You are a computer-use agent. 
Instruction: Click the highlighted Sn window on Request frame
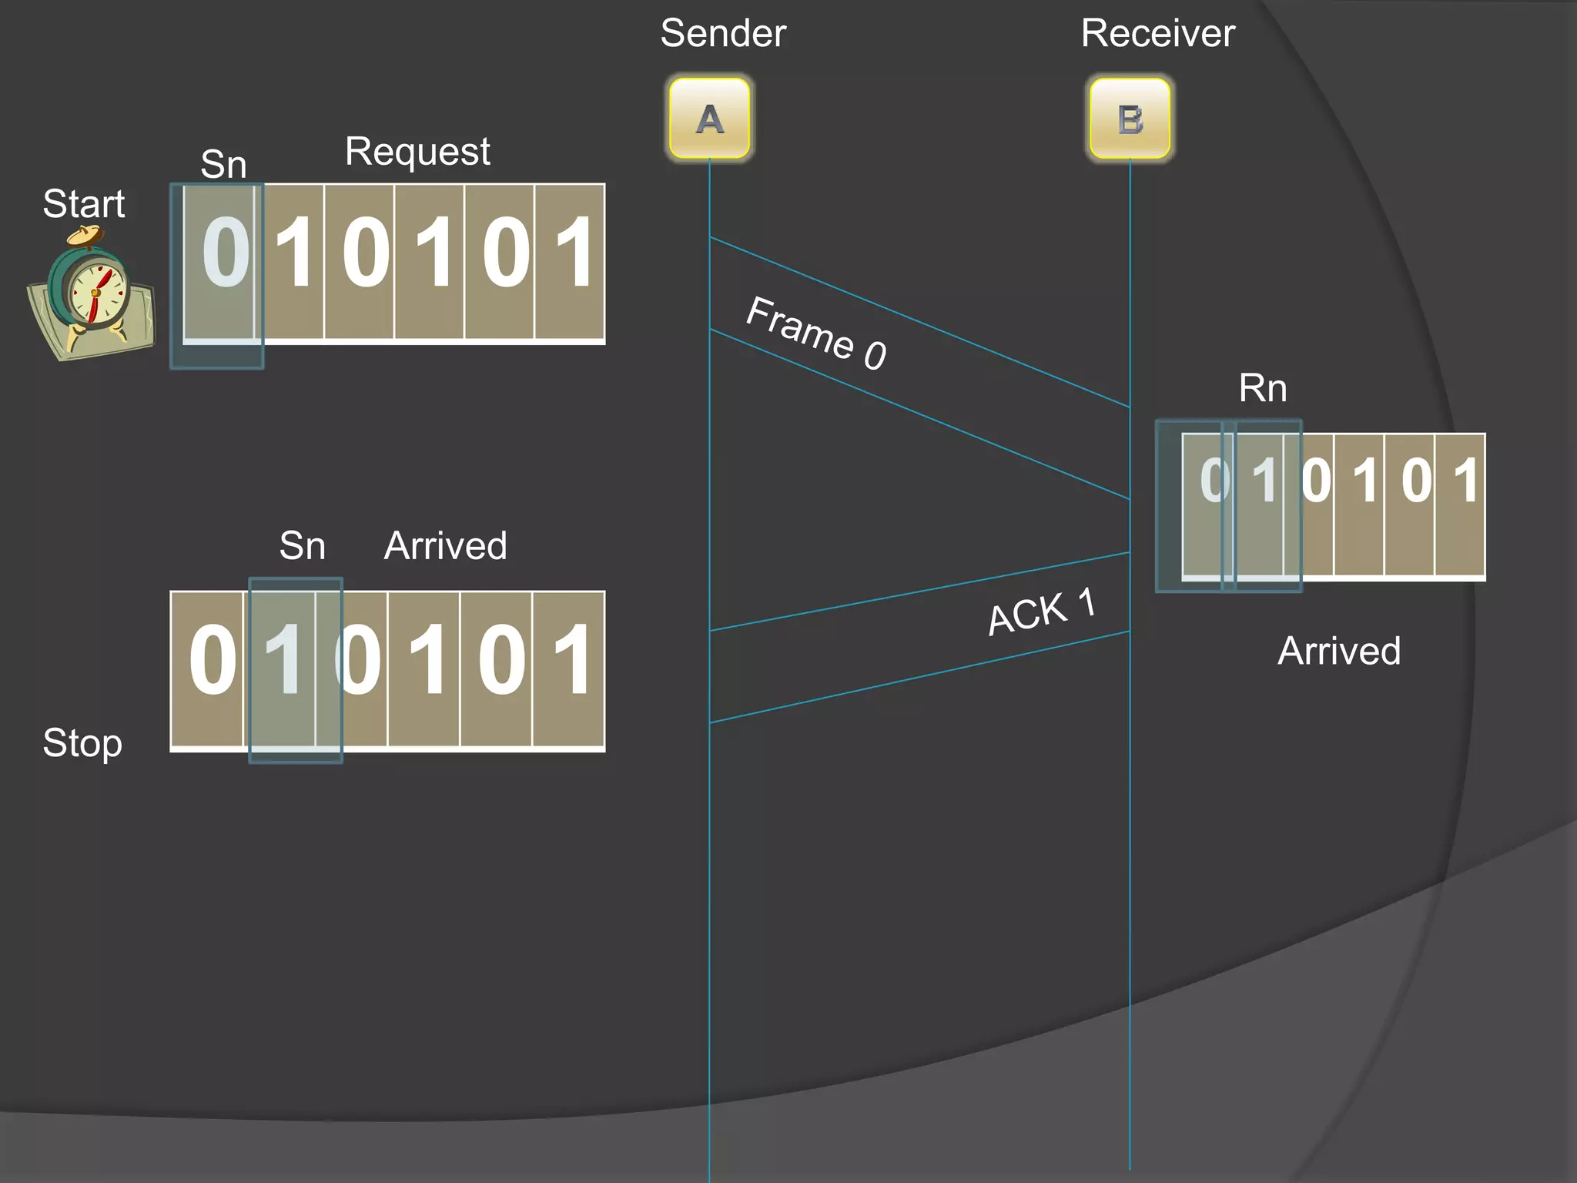[217, 276]
